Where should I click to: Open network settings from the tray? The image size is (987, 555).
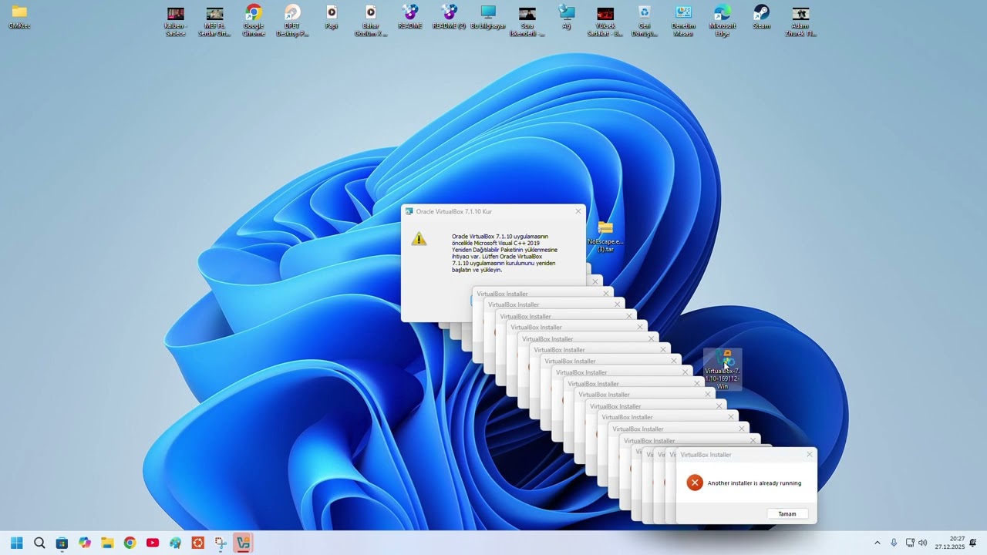(x=910, y=543)
